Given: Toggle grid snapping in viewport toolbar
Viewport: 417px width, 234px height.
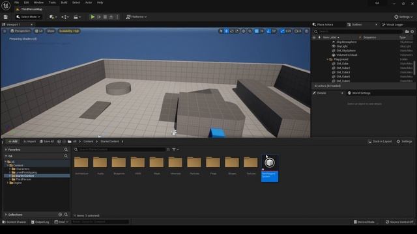Looking at the screenshot, I should [x=257, y=31].
